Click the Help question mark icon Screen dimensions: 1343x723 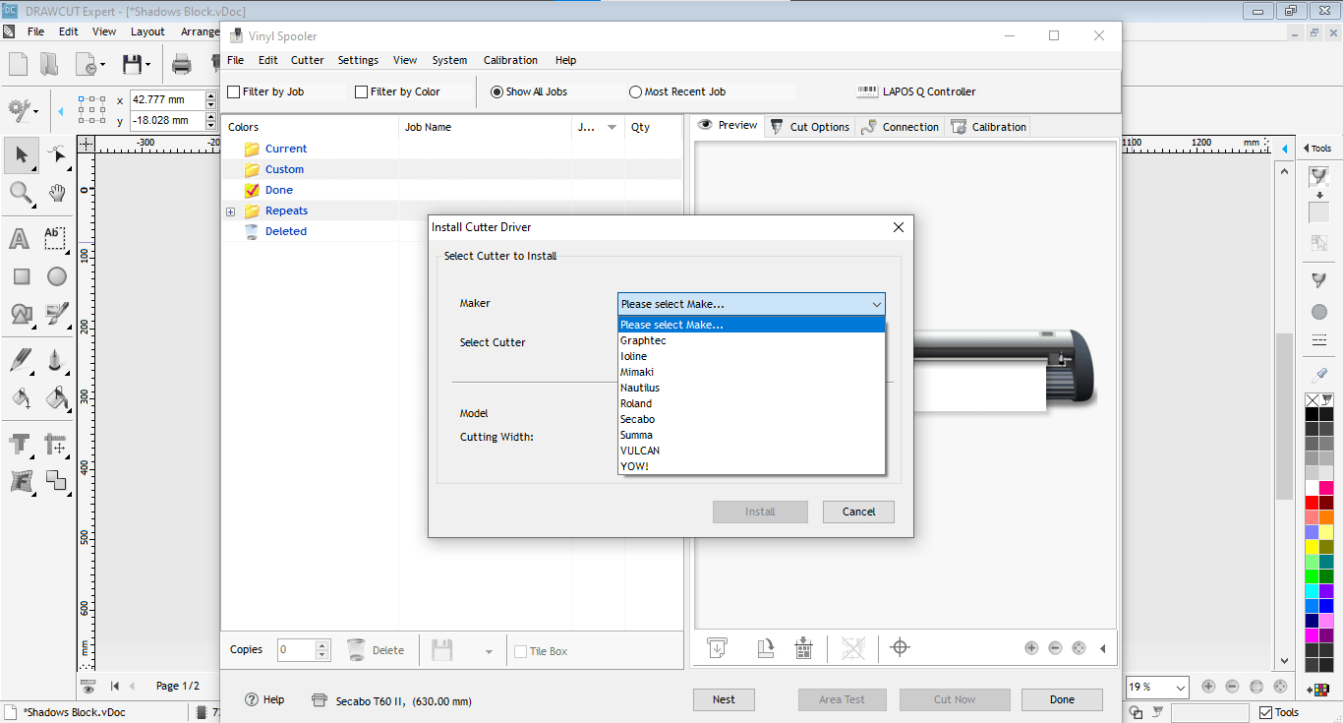252,699
